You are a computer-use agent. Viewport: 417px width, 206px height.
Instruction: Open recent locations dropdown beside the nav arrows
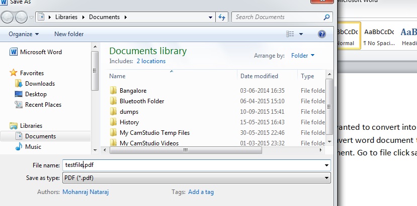[31, 18]
